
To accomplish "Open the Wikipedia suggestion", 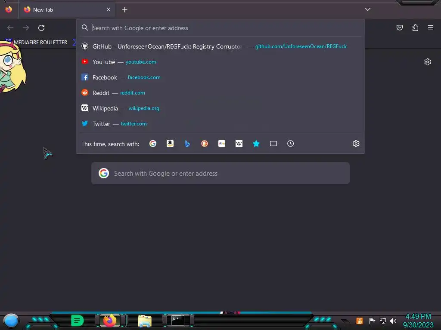I will point(220,108).
